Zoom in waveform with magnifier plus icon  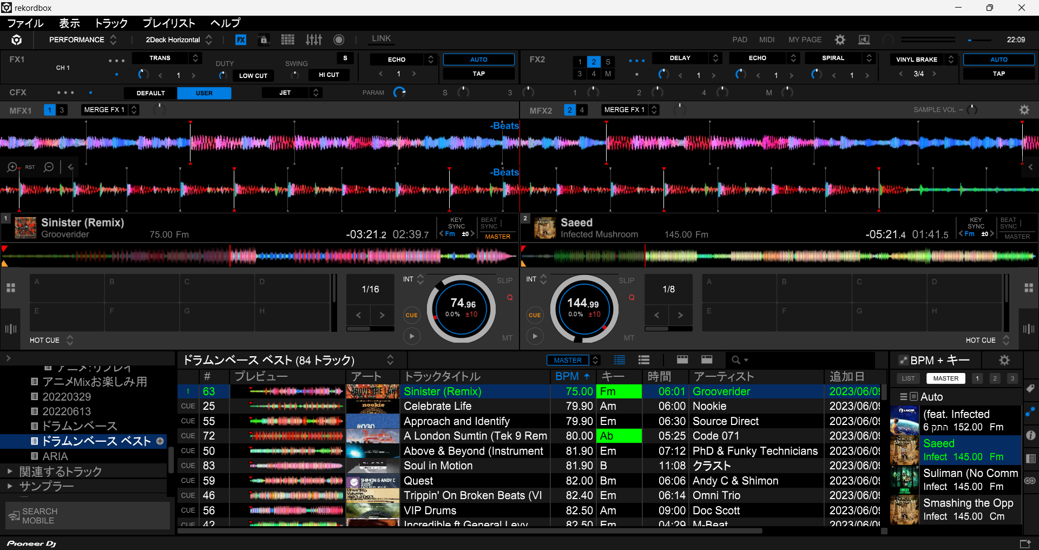(x=12, y=167)
